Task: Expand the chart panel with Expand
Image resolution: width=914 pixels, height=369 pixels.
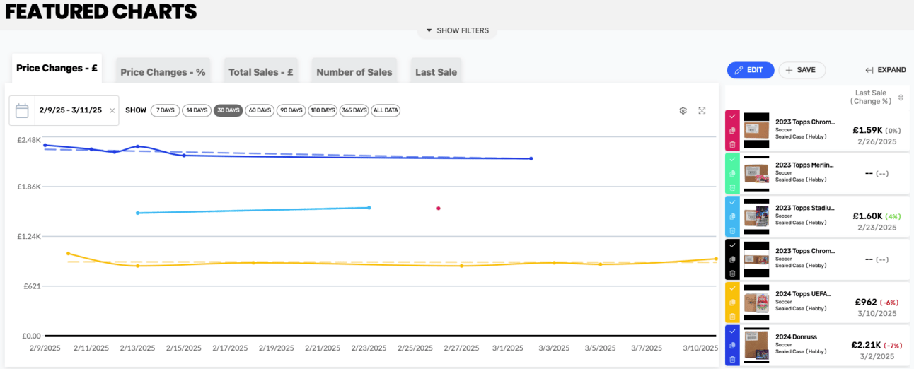Action: [x=886, y=70]
